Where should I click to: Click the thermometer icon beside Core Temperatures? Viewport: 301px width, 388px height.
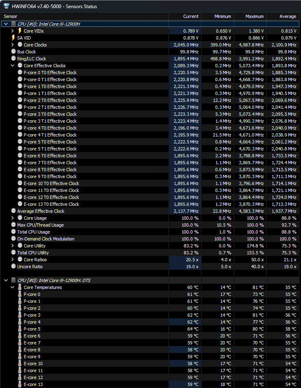pyautogui.click(x=20, y=287)
